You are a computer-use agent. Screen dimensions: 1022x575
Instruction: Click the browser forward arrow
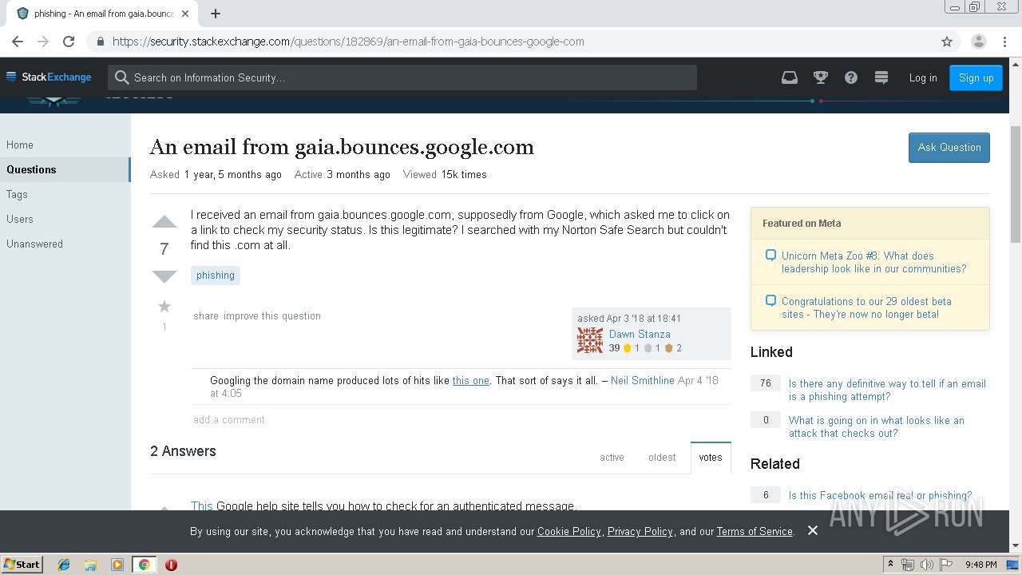(43, 42)
